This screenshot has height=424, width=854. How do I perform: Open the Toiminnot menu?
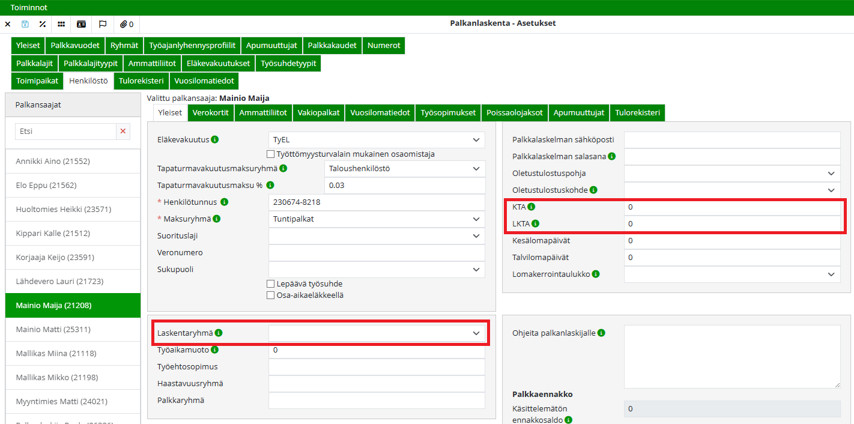[28, 7]
